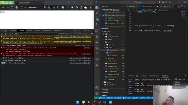Expand node_modules folder in explorer
This screenshot has width=188, height=105.
pos(113,37)
